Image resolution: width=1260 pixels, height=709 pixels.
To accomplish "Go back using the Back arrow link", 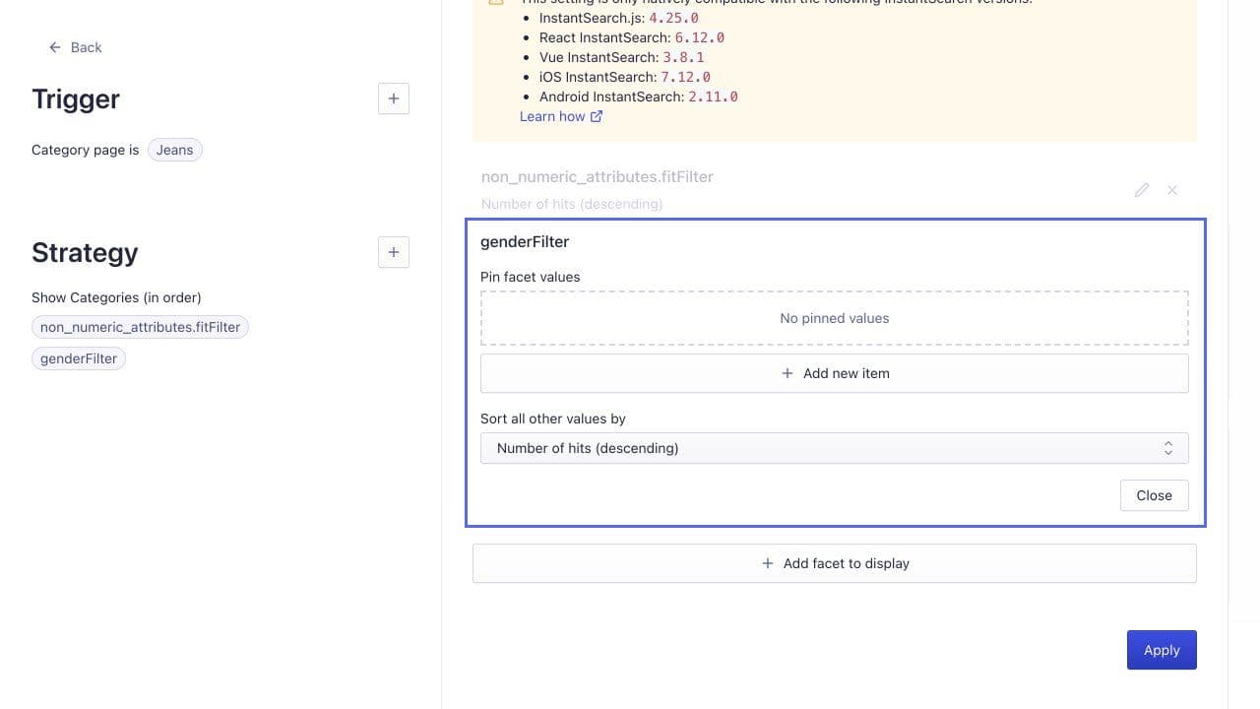I will coord(75,47).
